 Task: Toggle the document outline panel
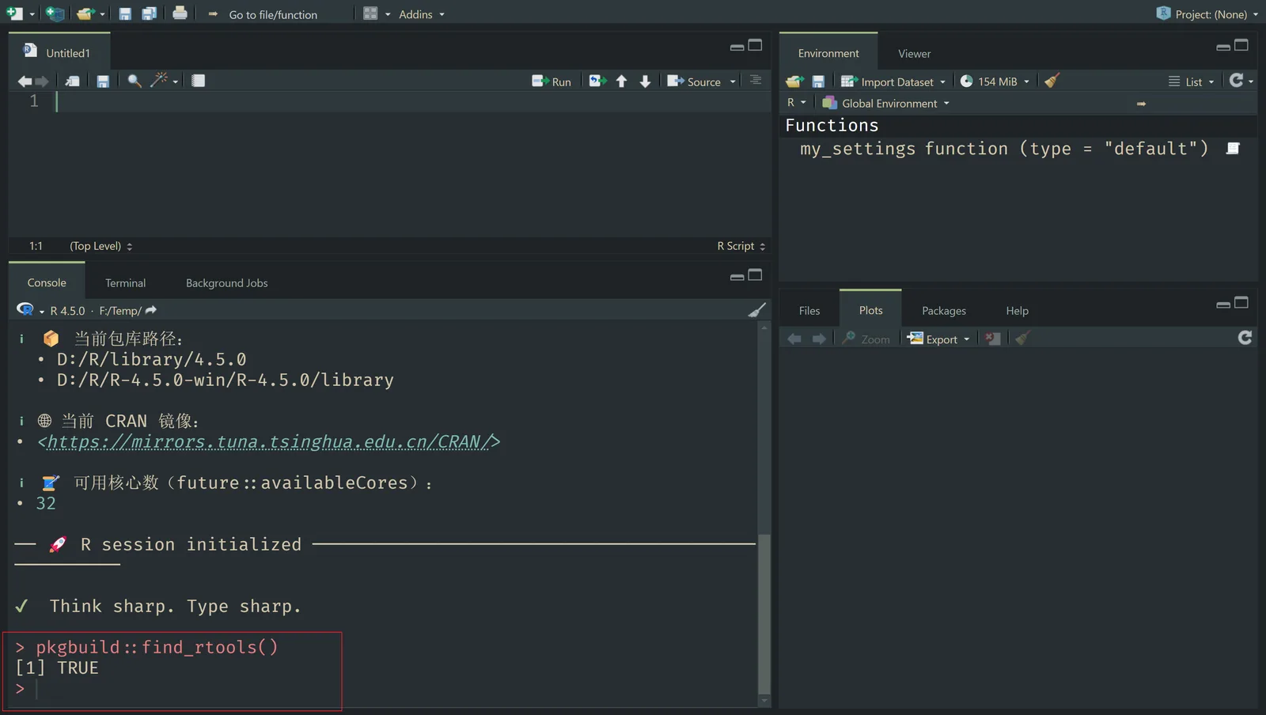tap(756, 80)
